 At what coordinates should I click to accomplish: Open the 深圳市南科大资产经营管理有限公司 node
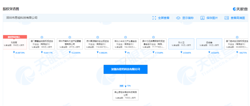click(x=70, y=44)
